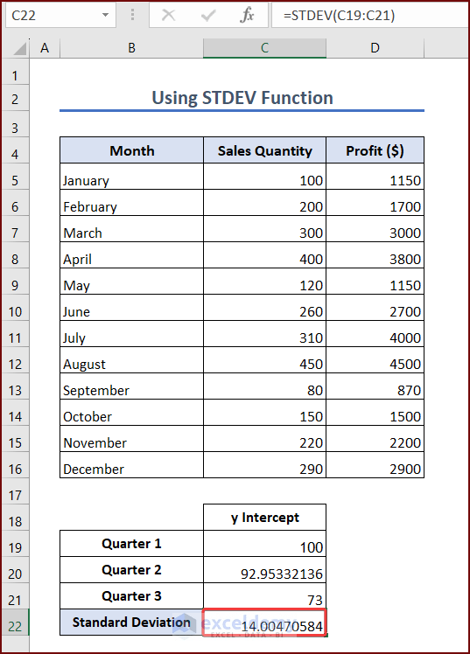Select the 'January' cell
This screenshot has height=654, width=470.
click(x=131, y=177)
